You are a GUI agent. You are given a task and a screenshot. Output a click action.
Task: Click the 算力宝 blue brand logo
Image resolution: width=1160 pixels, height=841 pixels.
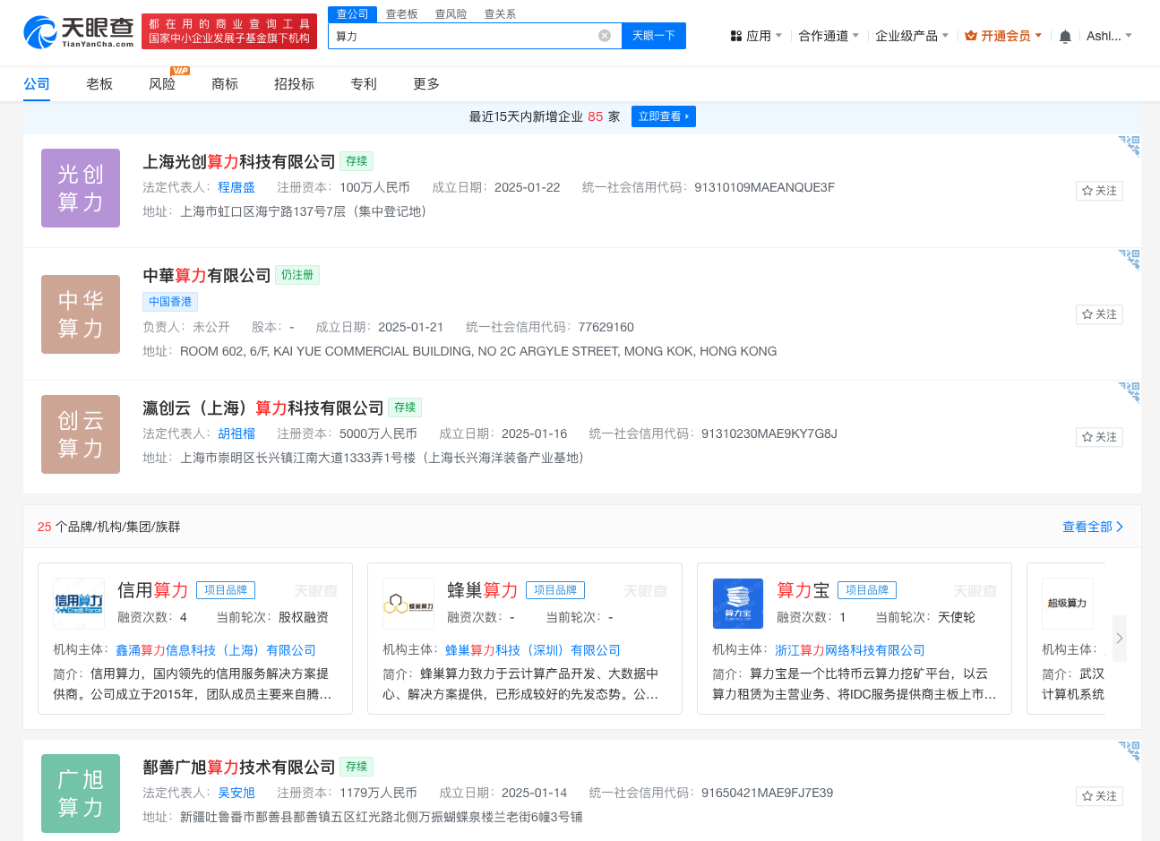(x=738, y=604)
